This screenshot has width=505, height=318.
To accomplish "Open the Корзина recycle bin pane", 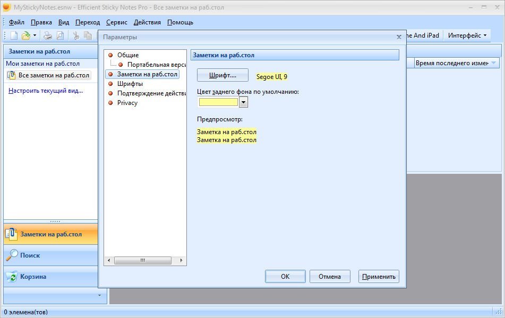I will pos(33,277).
